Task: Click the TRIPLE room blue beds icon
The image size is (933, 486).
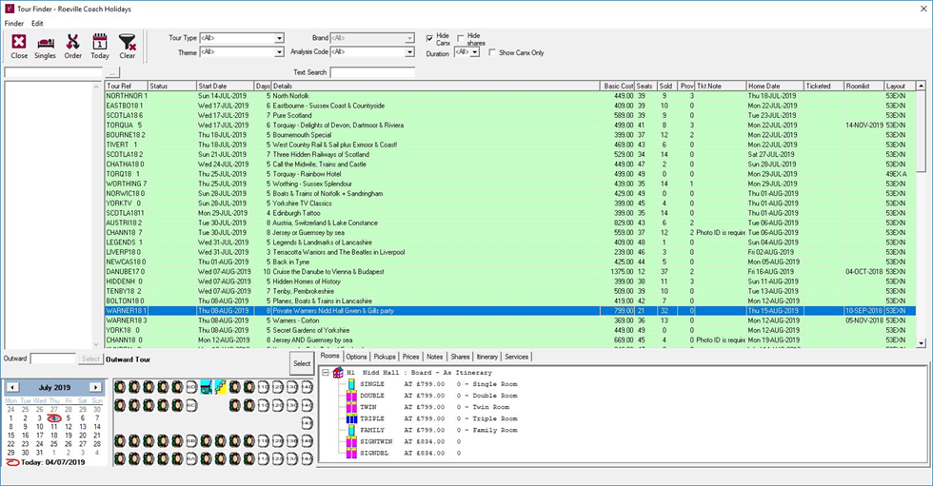Action: tap(351, 418)
